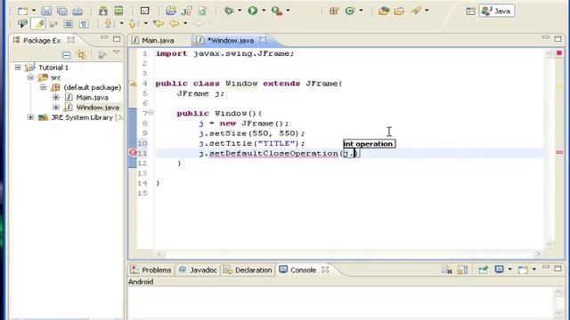Image resolution: width=570 pixels, height=320 pixels.
Task: Click the Last Edit Location icon
Action: [x=159, y=24]
